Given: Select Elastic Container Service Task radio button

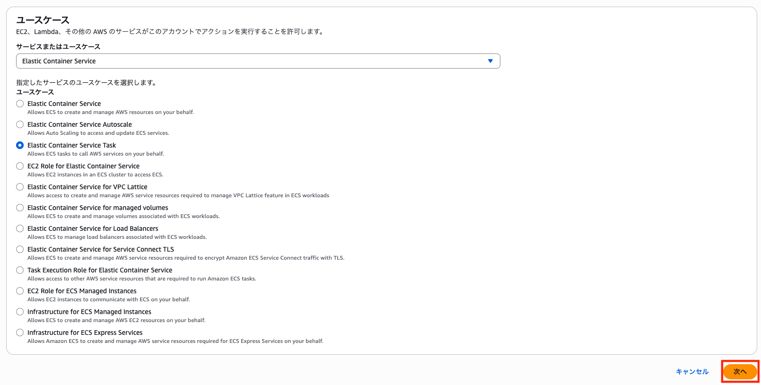Looking at the screenshot, I should click(x=20, y=145).
